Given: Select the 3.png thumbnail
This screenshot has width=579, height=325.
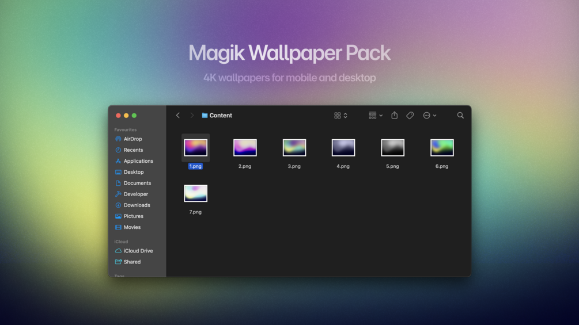Looking at the screenshot, I should coord(294,148).
